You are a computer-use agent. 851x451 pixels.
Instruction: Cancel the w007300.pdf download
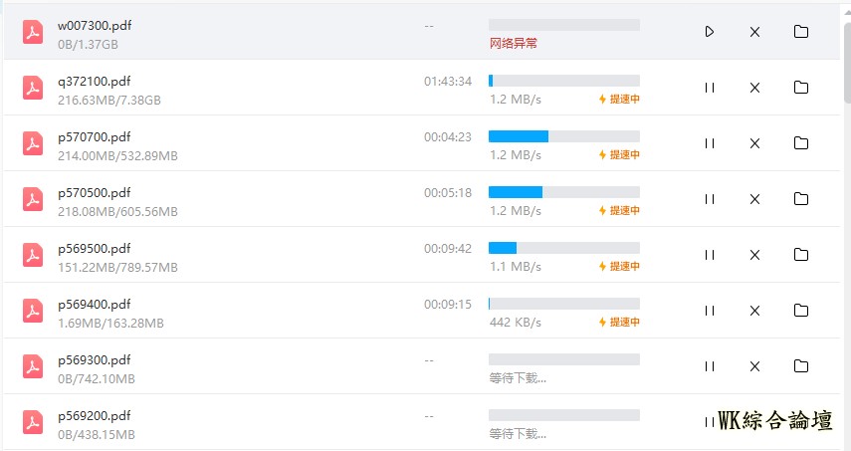754,32
